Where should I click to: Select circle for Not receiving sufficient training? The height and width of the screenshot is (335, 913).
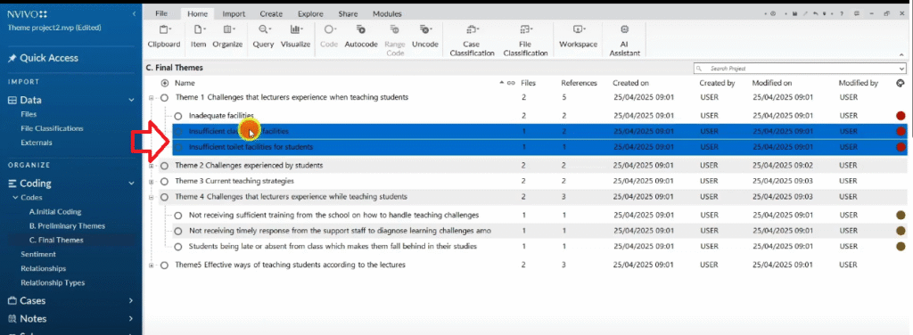178,216
